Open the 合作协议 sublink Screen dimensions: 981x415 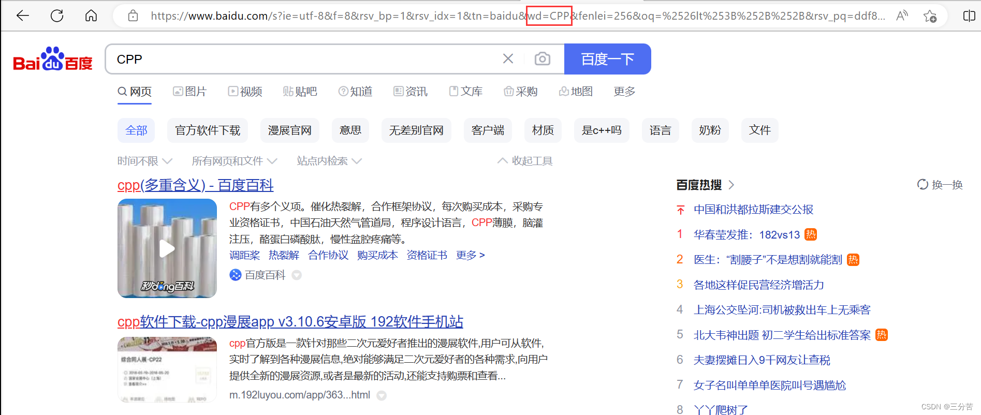coord(328,255)
